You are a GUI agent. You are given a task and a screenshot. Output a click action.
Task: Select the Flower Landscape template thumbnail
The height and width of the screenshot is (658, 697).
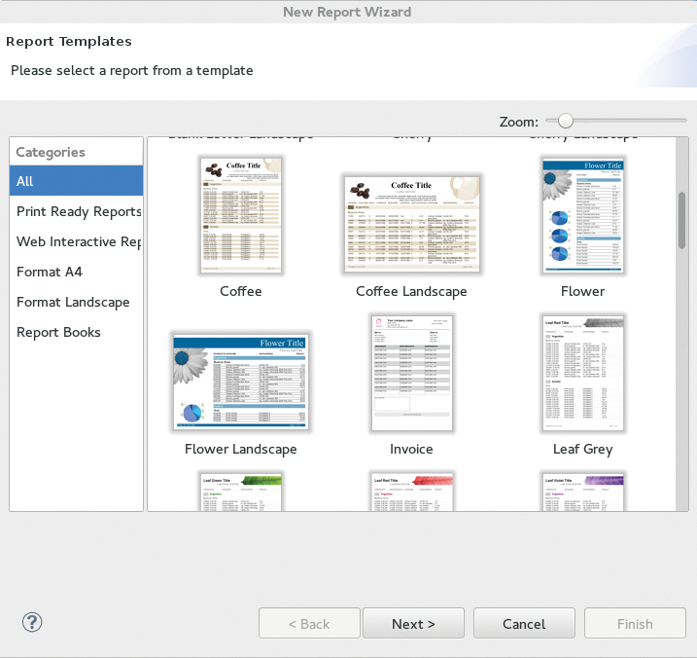click(240, 382)
